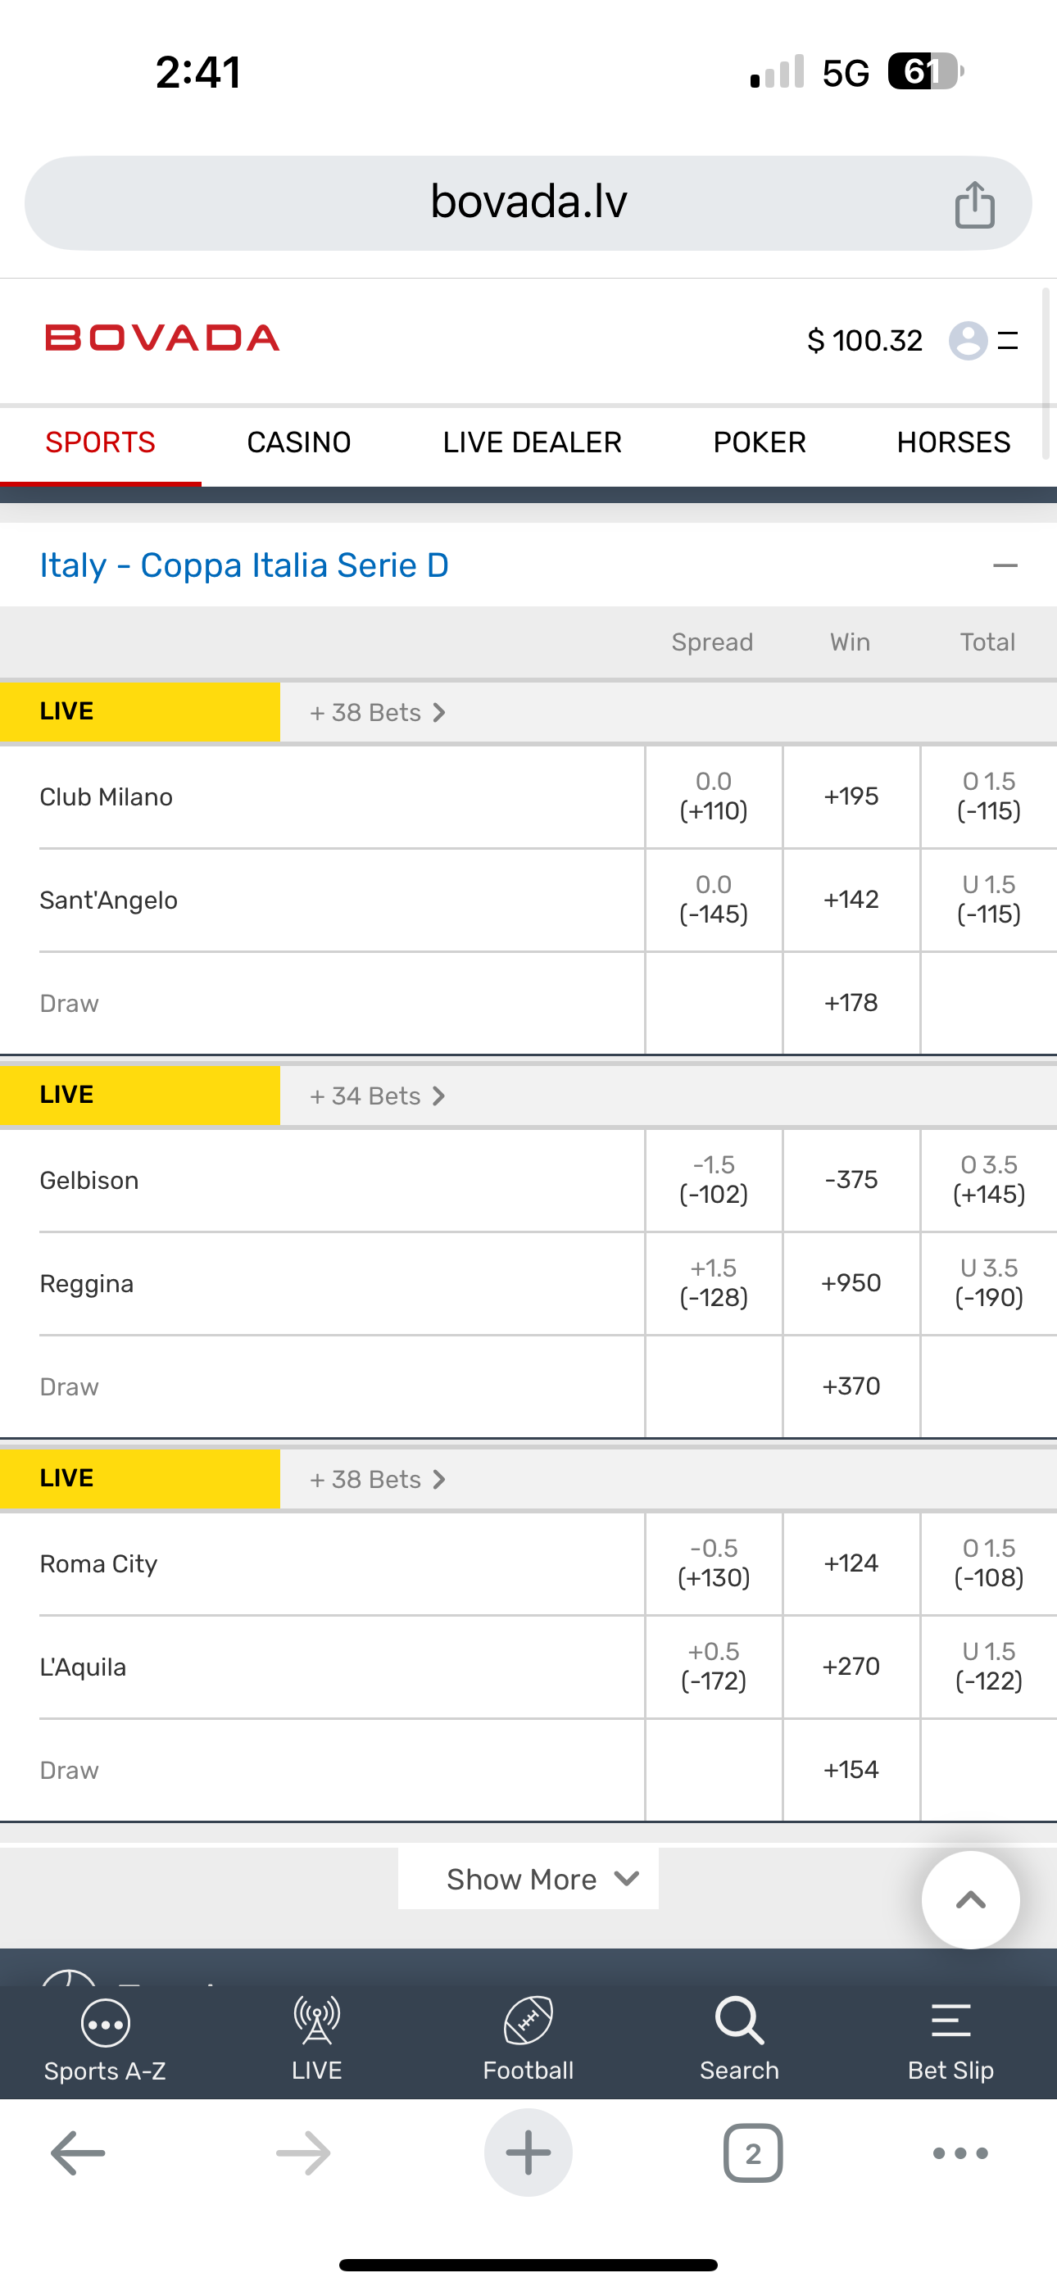Tap the share icon in address bar
Viewport: 1057px width, 2291px height.
tap(974, 205)
